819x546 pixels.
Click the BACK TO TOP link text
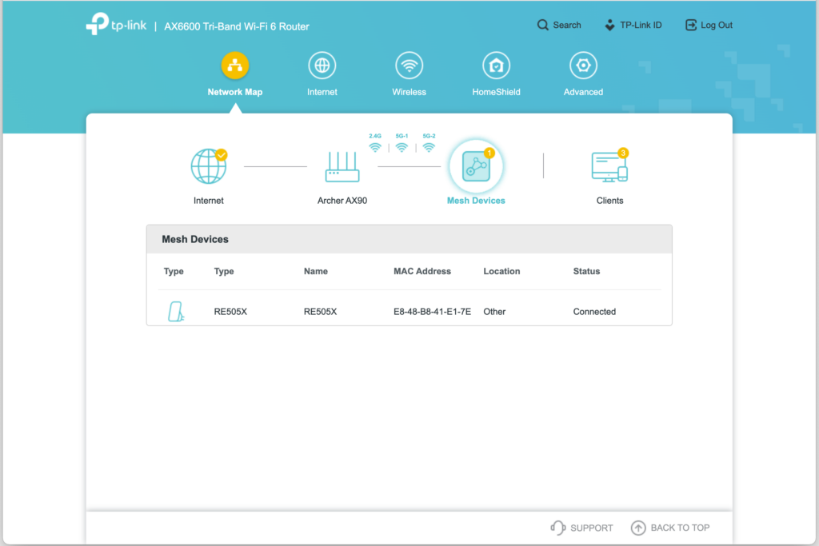680,528
